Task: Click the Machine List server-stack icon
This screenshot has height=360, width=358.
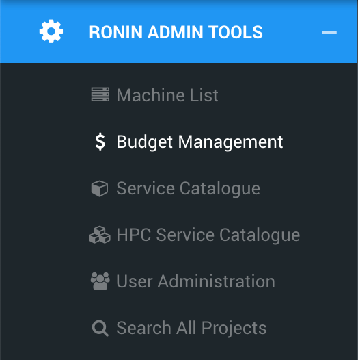Action: coord(100,94)
